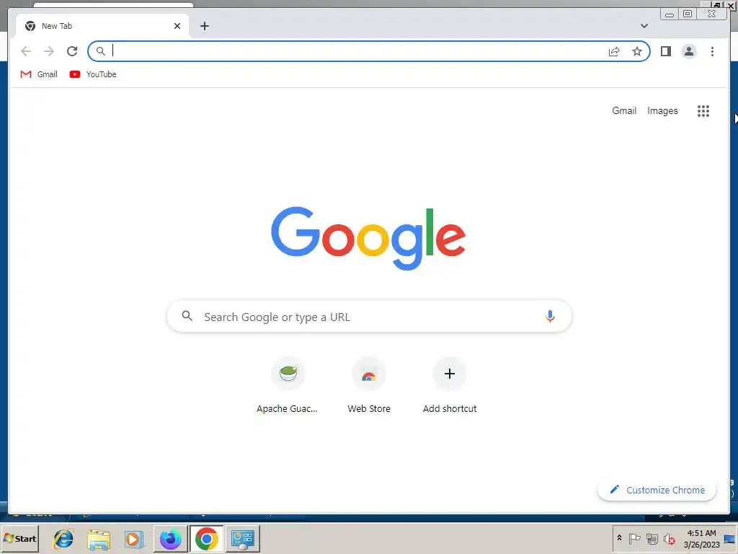Open a new tab with the plus button
Viewport: 738px width, 554px height.
[x=204, y=26]
